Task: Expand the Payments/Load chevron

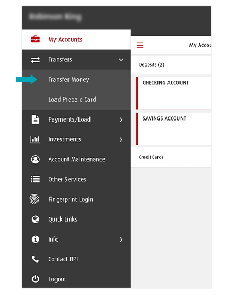Action: point(121,119)
